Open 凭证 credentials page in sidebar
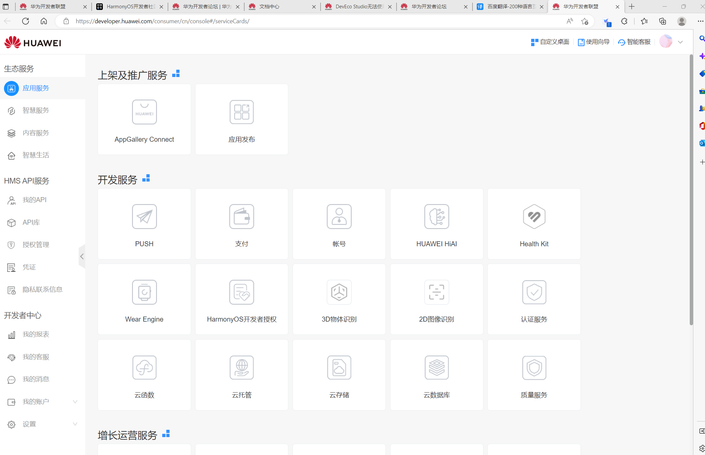The image size is (705, 455). coord(29,267)
